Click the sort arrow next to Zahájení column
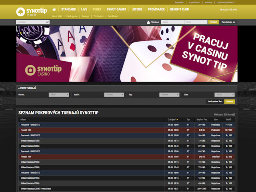Viewport: 256px width, 192px height. pyautogui.click(x=177, y=120)
